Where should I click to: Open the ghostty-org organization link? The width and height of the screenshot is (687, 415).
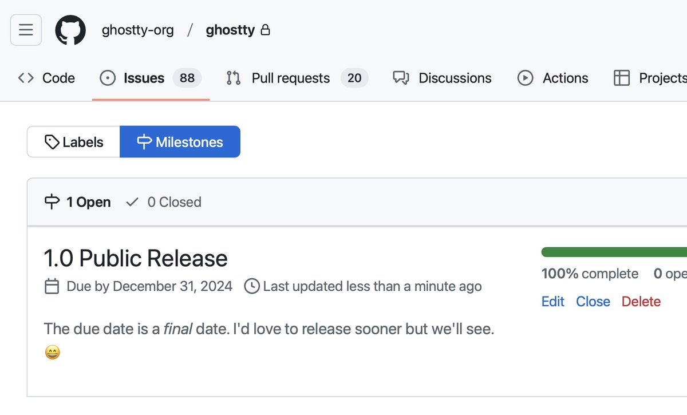click(x=137, y=30)
